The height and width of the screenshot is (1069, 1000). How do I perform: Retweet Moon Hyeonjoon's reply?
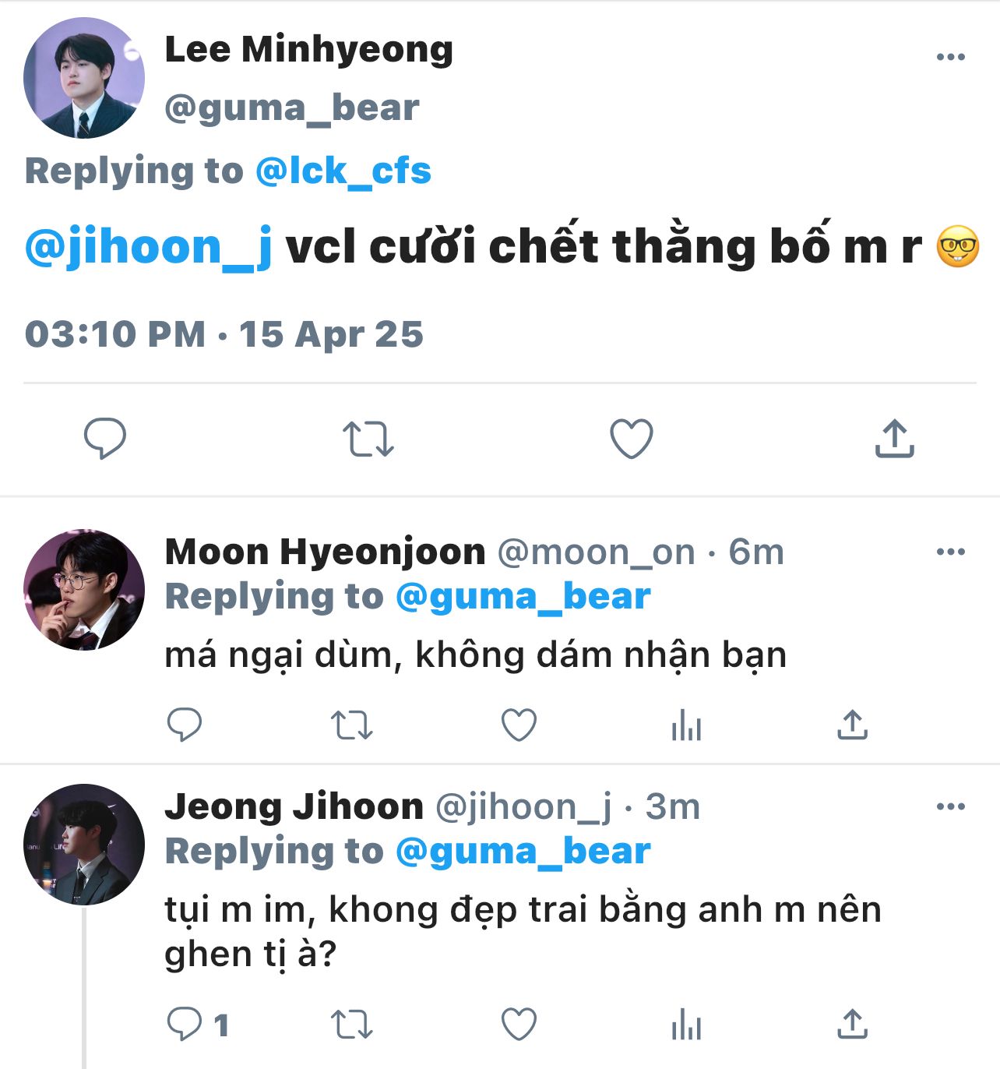(x=352, y=725)
